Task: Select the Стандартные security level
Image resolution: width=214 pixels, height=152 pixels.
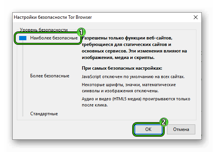Action: point(44,114)
